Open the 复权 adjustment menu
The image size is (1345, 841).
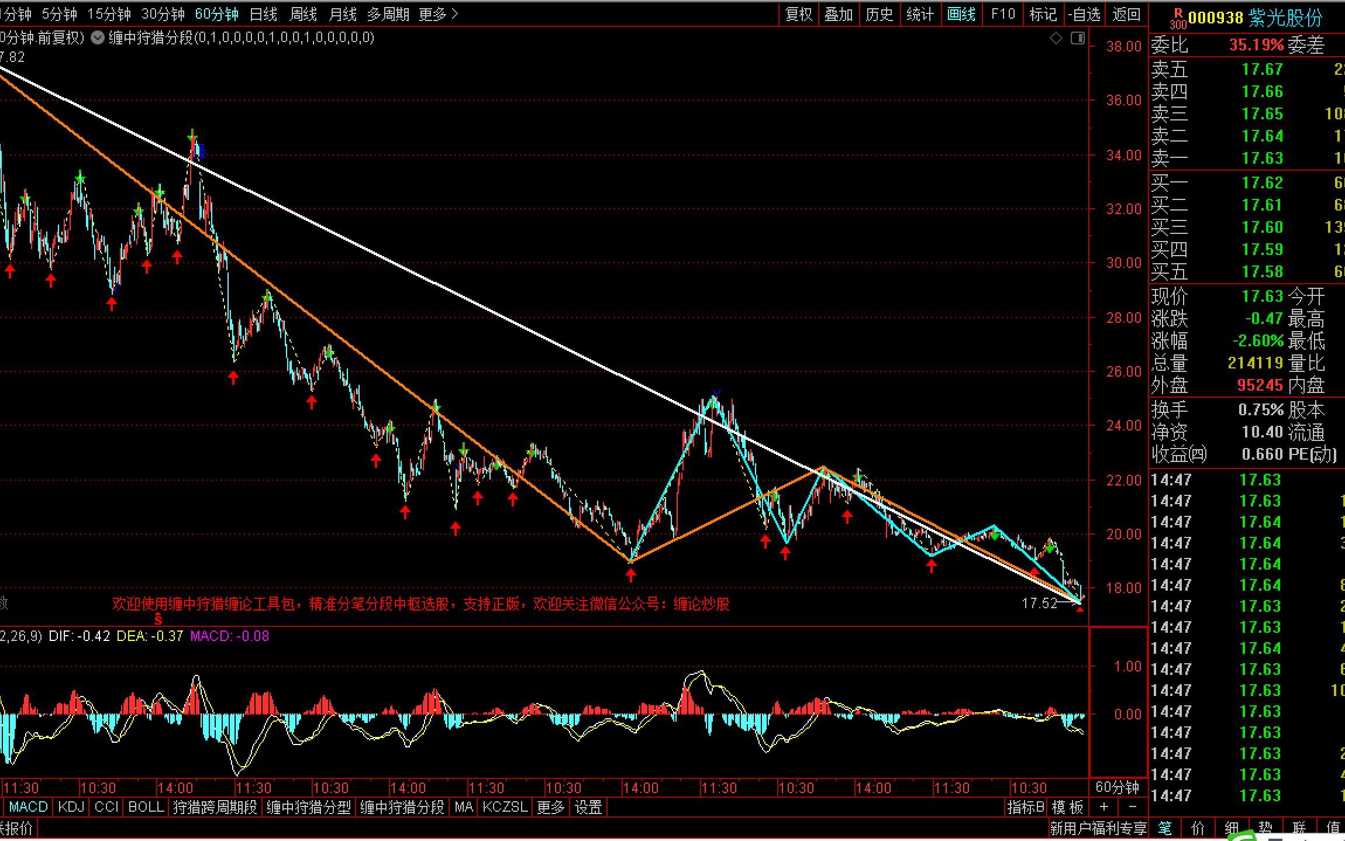799,14
